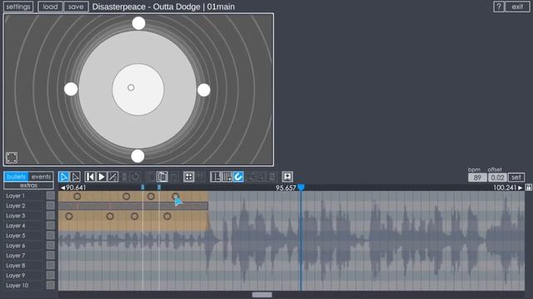The height and width of the screenshot is (299, 533).
Task: Select the arrow selection tool
Action: (x=63, y=177)
